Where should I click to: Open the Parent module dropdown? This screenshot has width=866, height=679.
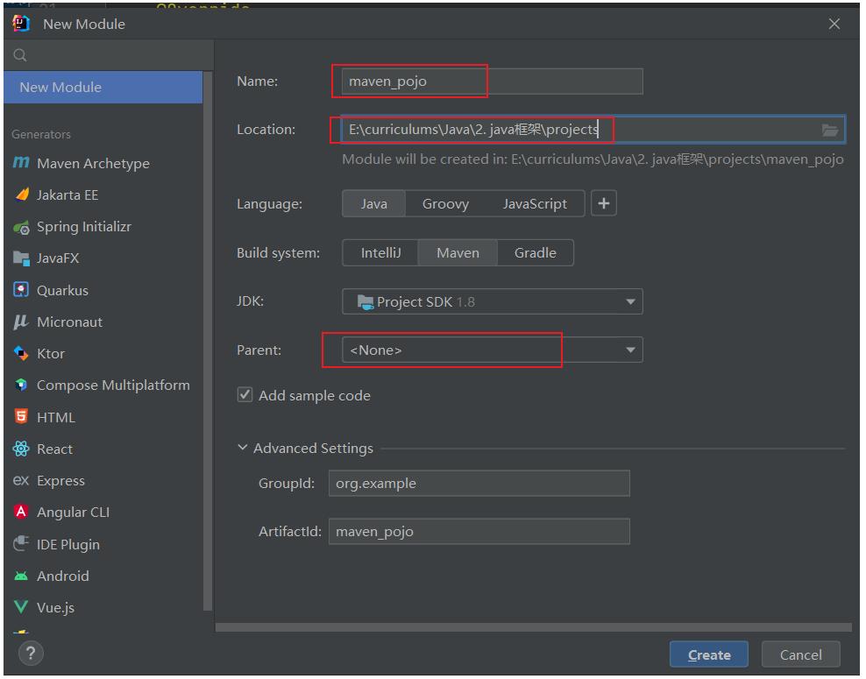click(492, 350)
